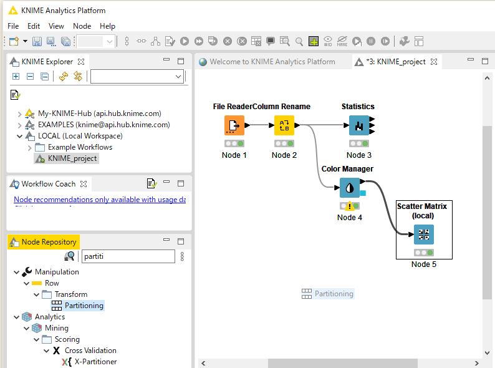Click the green add metanode icon
The height and width of the screenshot is (368, 495).
[314, 41]
